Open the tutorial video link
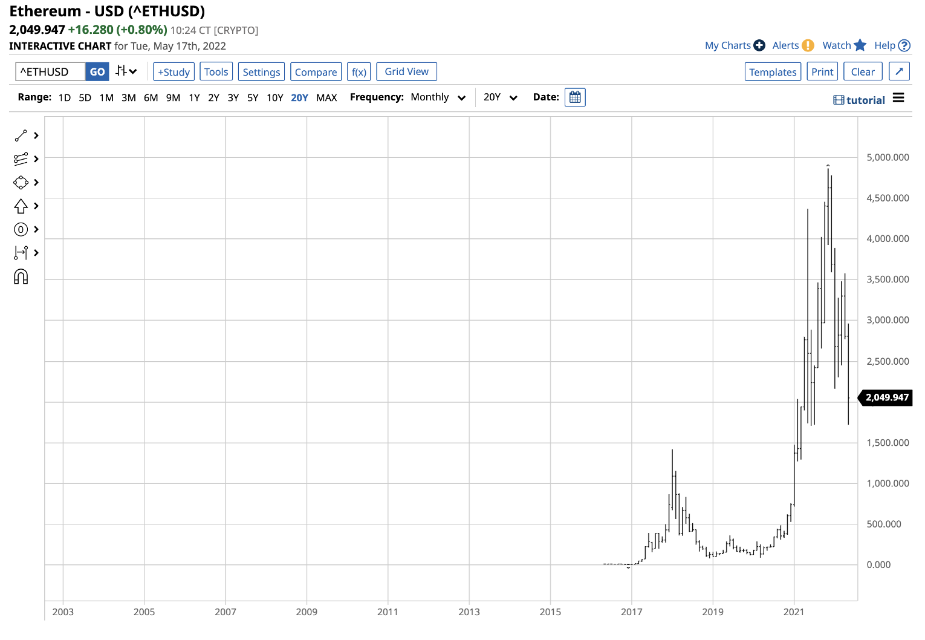 click(859, 100)
